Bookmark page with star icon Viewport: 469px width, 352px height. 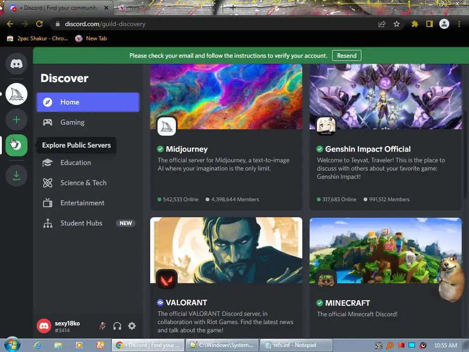coord(397,24)
